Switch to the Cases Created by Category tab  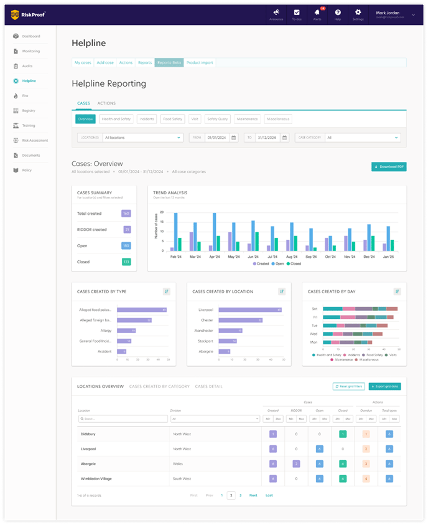point(159,386)
